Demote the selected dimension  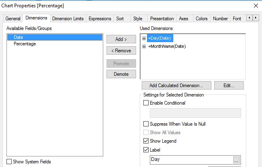(121, 74)
